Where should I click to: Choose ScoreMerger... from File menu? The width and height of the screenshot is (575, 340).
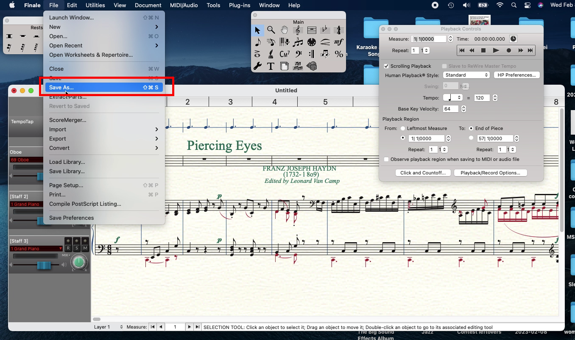click(104, 120)
